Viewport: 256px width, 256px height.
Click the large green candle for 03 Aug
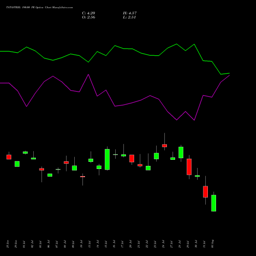click(214, 203)
